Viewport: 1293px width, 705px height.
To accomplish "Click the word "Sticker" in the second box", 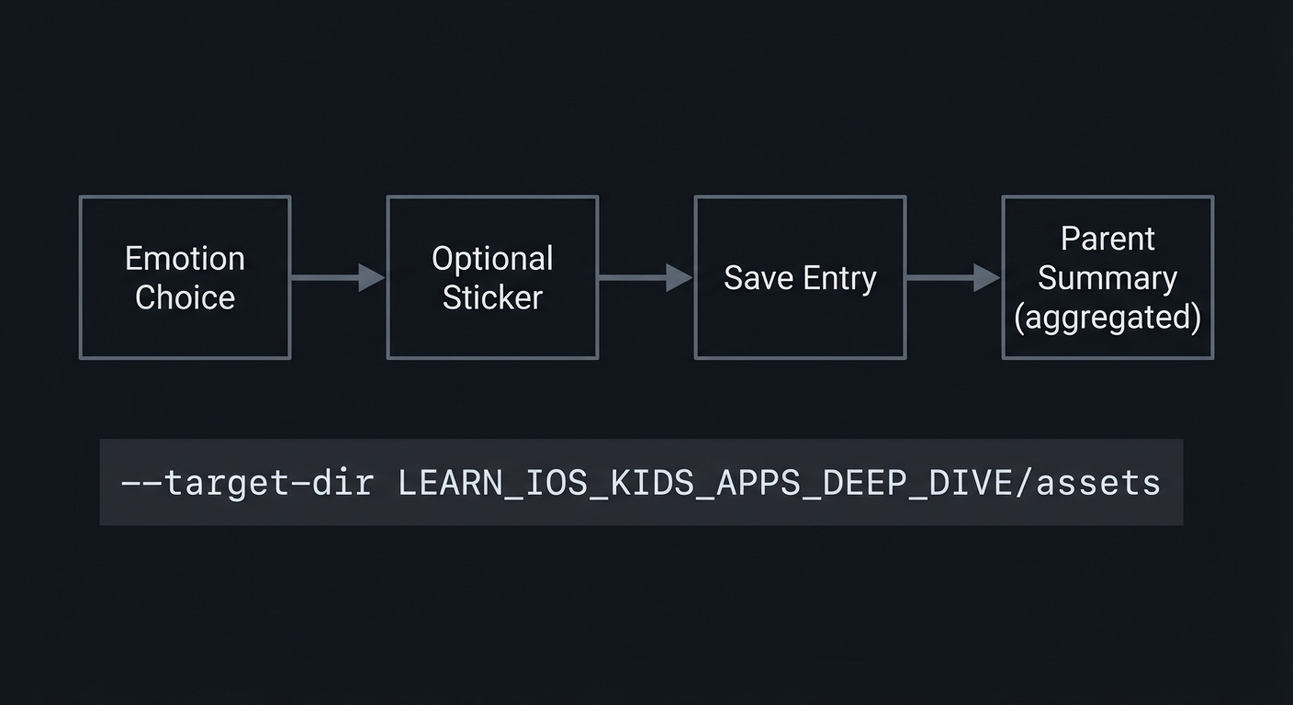I will click(x=492, y=297).
